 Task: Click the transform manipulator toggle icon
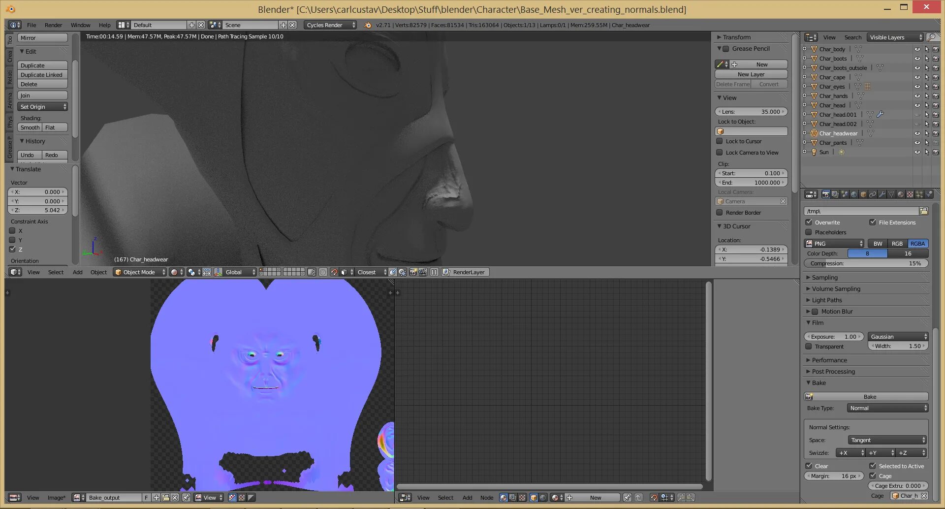(x=218, y=272)
